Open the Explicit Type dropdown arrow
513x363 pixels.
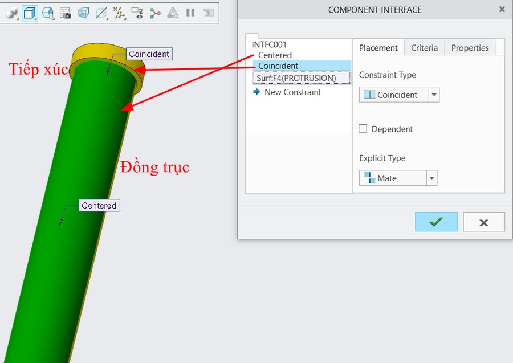pos(432,178)
